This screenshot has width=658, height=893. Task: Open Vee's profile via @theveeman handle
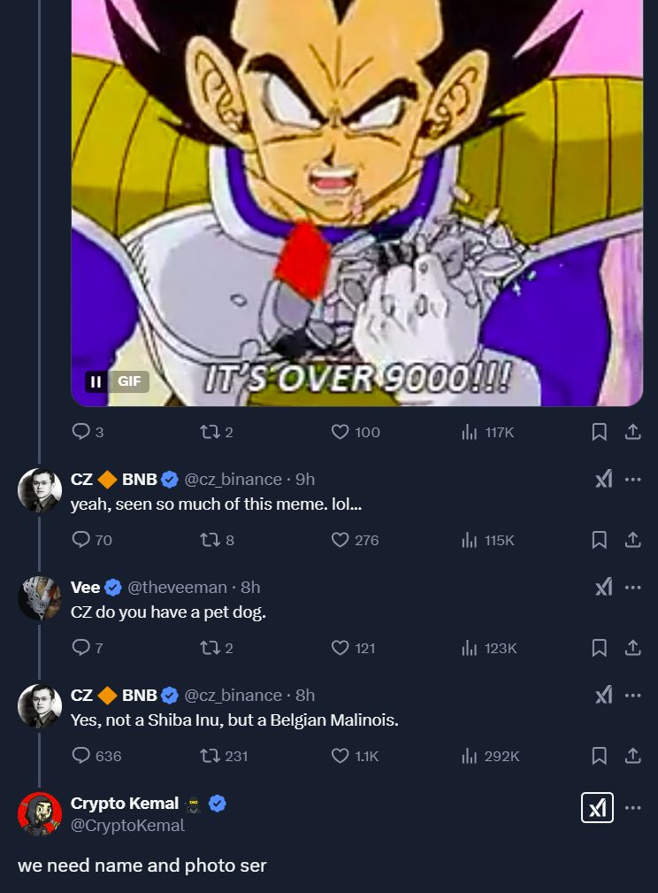point(177,587)
